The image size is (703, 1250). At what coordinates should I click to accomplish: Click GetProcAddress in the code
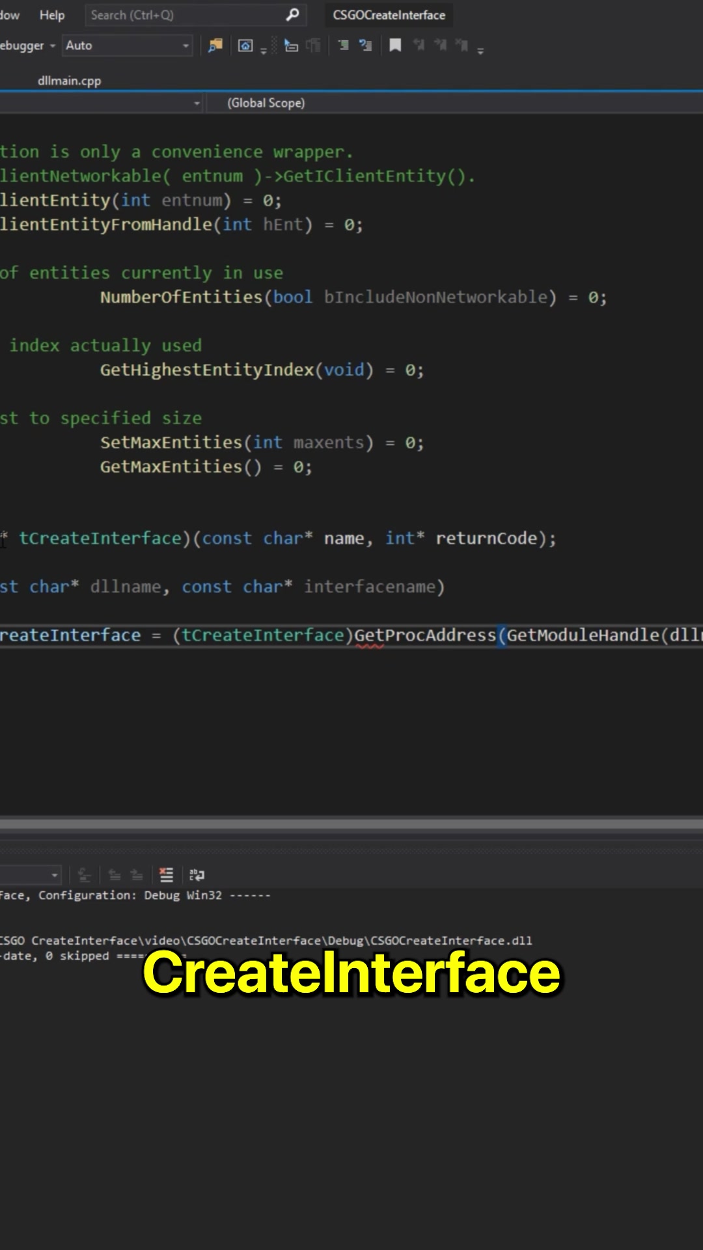tap(425, 635)
